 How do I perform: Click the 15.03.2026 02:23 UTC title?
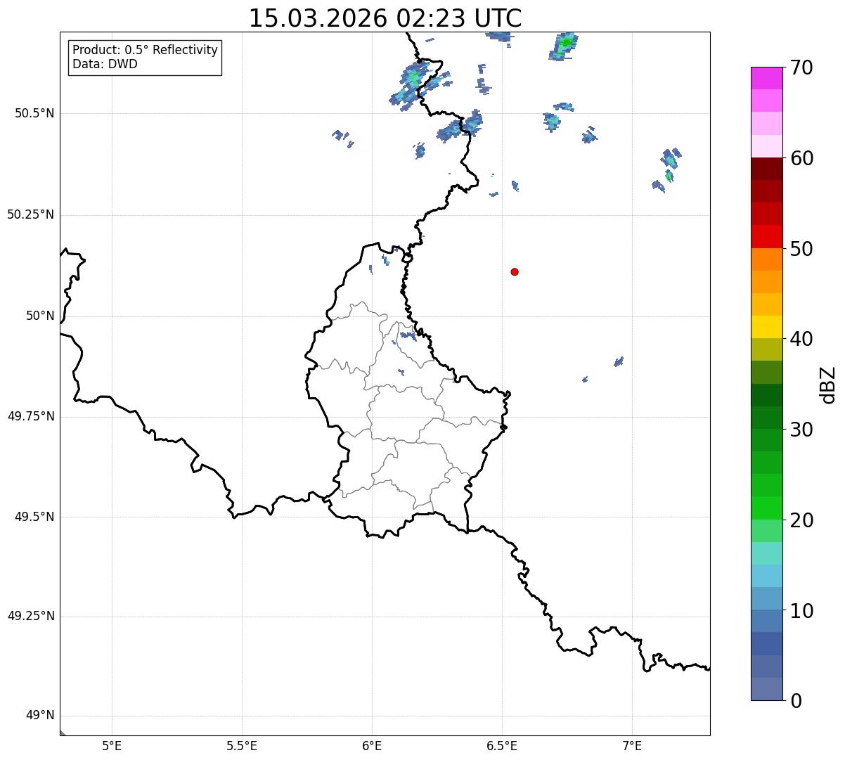[x=385, y=18]
